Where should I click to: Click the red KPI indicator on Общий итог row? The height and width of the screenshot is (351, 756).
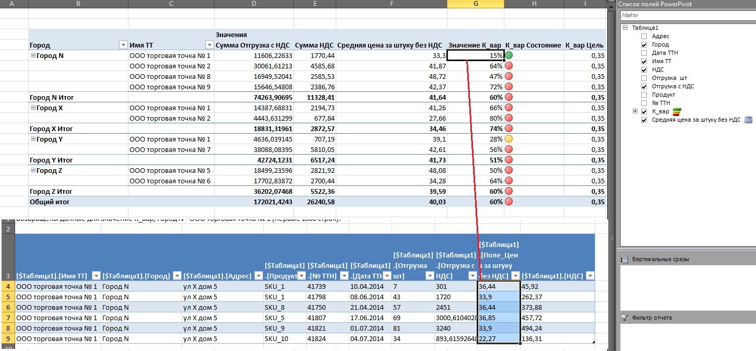(x=507, y=202)
